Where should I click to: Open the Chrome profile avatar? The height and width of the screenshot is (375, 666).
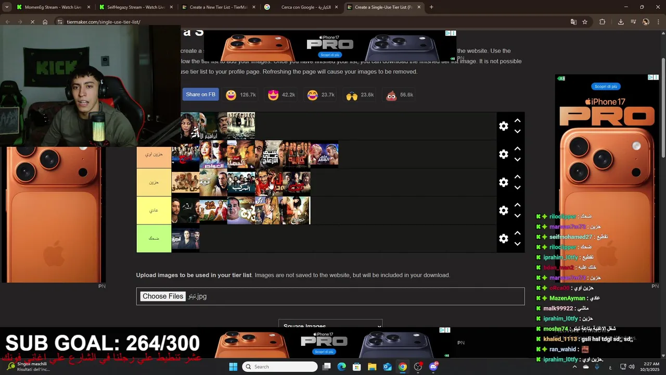pos(646,22)
